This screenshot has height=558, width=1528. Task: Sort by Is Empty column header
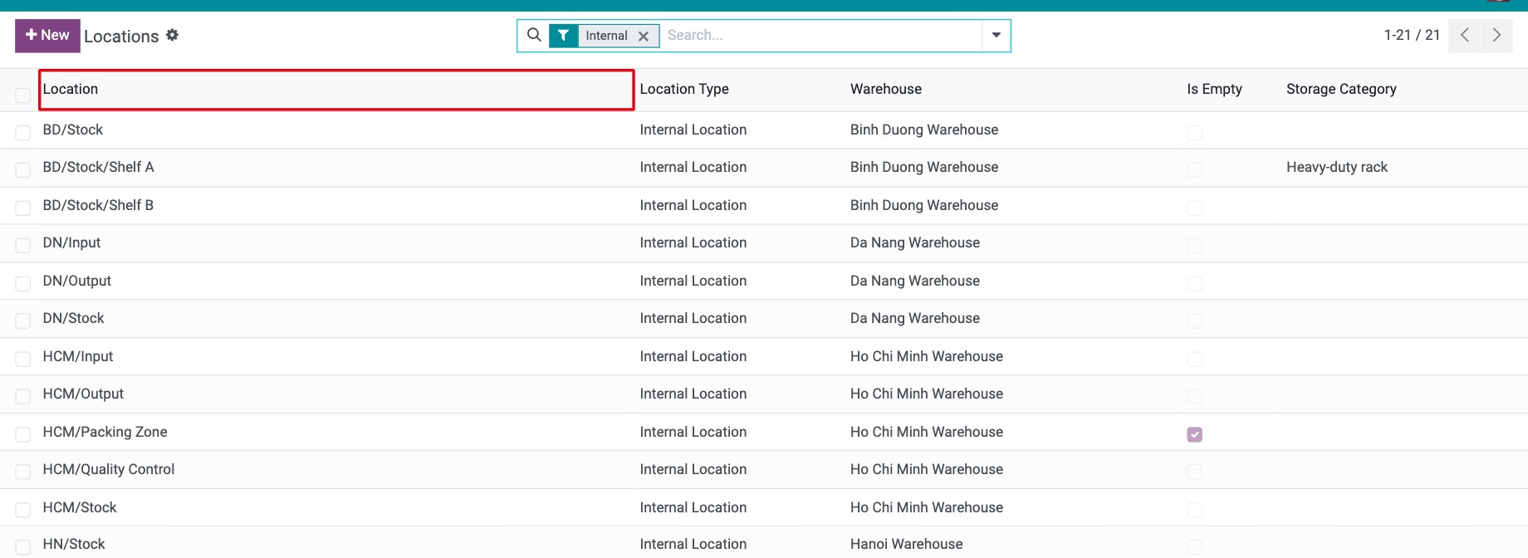coord(1214,89)
